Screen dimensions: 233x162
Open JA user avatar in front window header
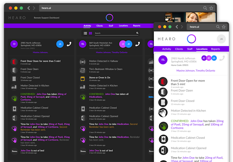[221, 39]
